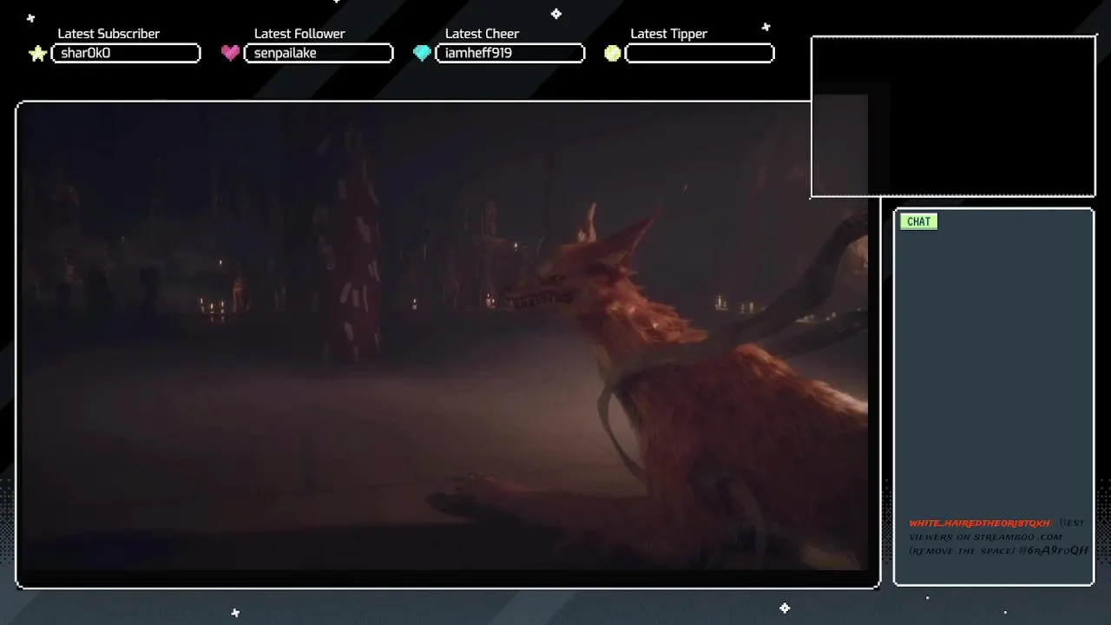The width and height of the screenshot is (1111, 625).
Task: Click the black webcam frame
Action: pos(954,117)
